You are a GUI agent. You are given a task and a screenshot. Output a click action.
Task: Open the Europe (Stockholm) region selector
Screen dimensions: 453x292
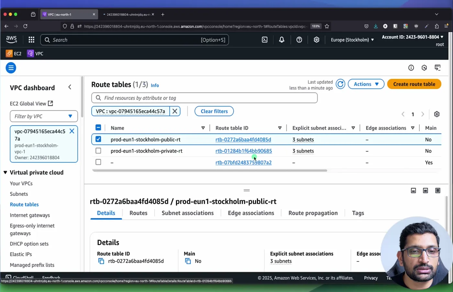(x=352, y=40)
